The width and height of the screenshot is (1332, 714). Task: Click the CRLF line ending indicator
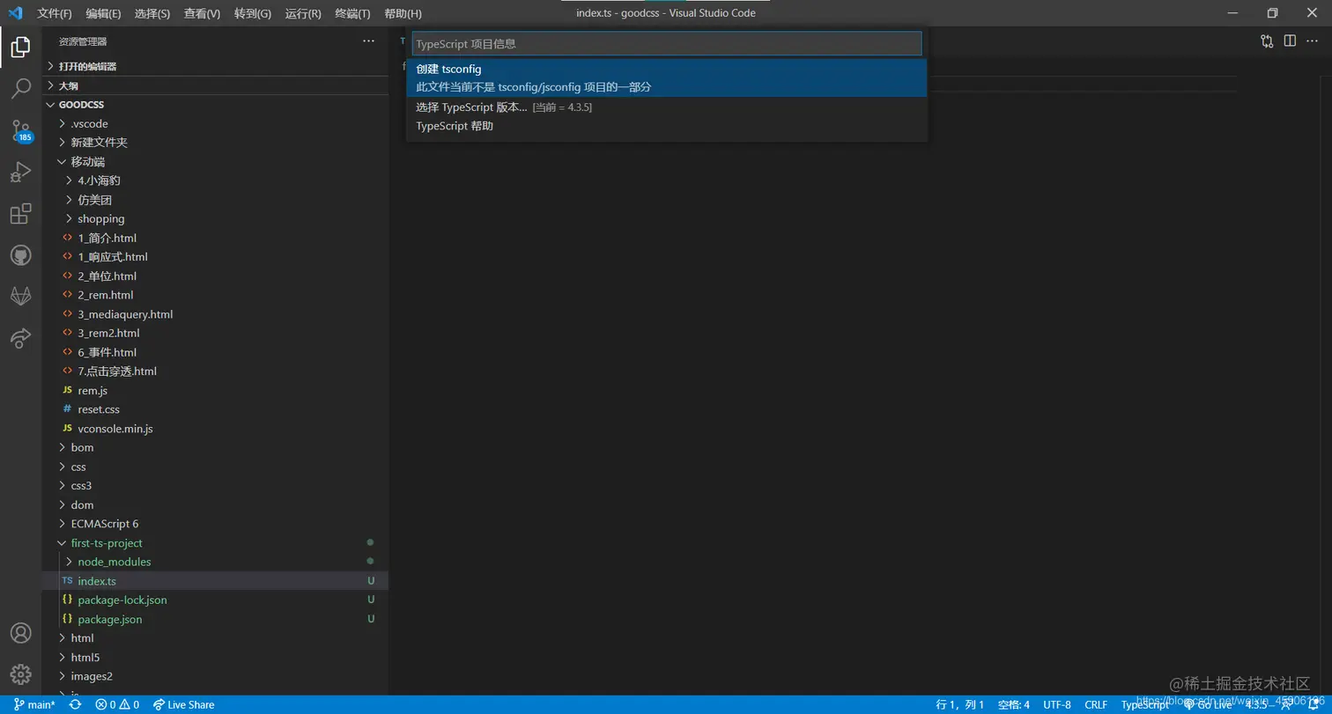(1096, 704)
